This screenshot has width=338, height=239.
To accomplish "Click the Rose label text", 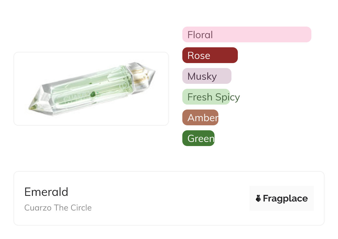I will (x=199, y=56).
